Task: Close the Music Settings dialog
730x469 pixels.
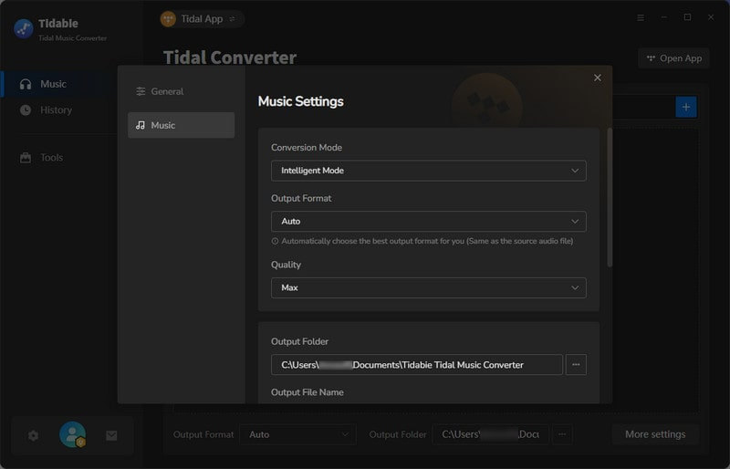Action: [598, 78]
